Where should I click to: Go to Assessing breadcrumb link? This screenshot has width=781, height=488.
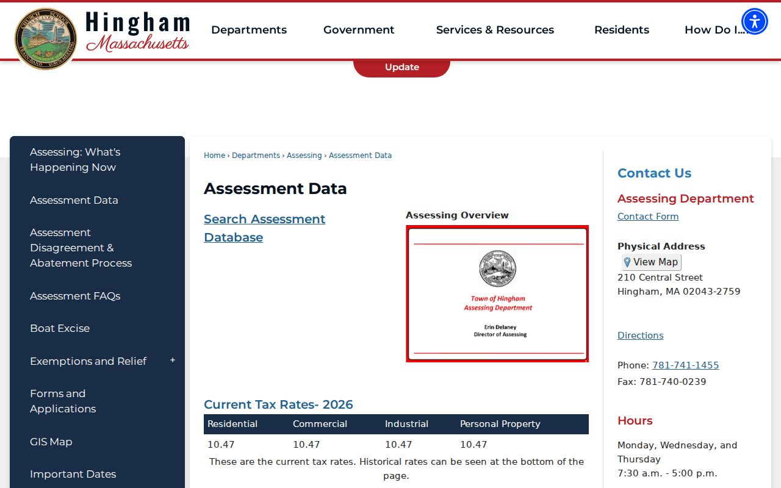click(304, 156)
